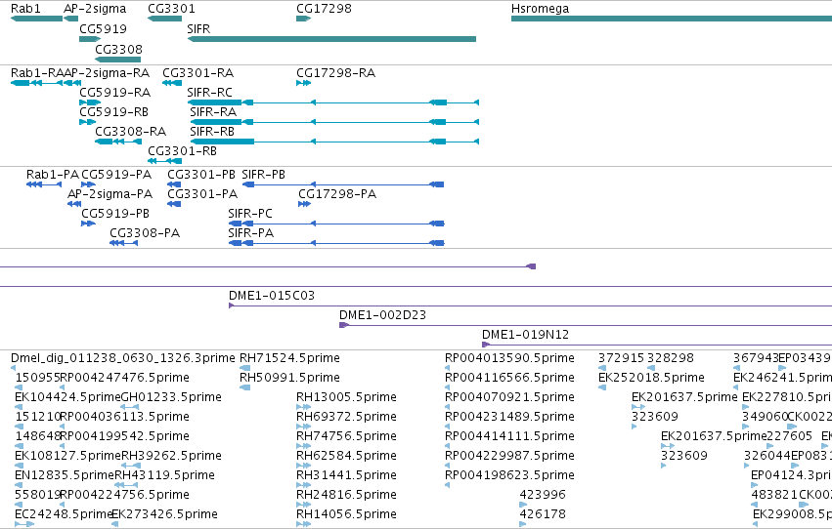Click the CG5919-PB protein label
Viewport: 832px width, 529px height.
pos(115,214)
